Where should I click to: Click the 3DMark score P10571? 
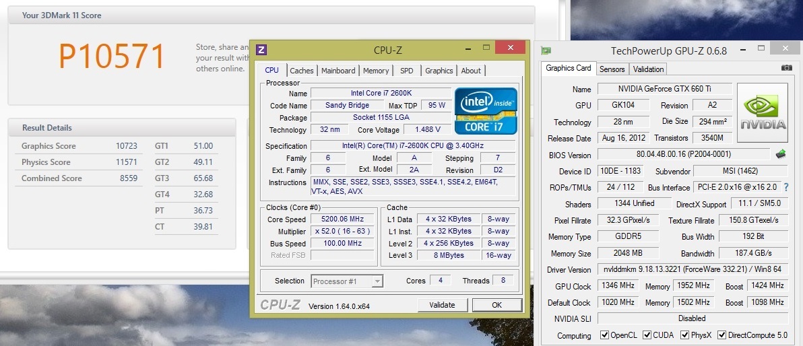(112, 57)
